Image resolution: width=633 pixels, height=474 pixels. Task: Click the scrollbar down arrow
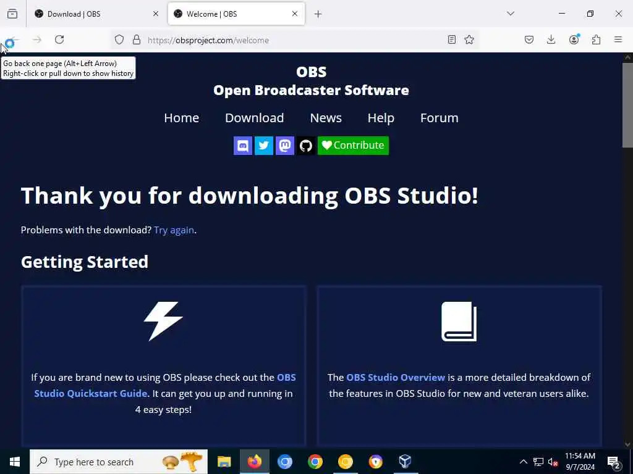coord(627,444)
